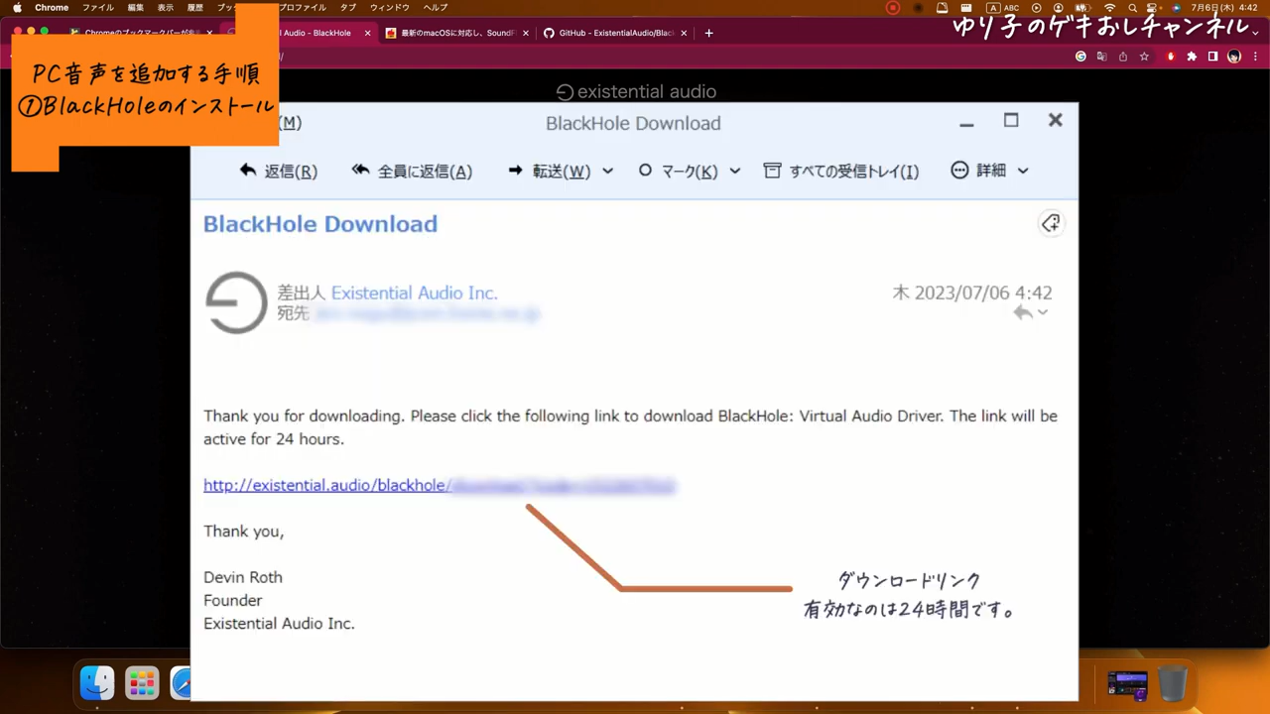Open the Chrome three-dot menu
This screenshot has width=1270, height=714.
click(x=1255, y=57)
